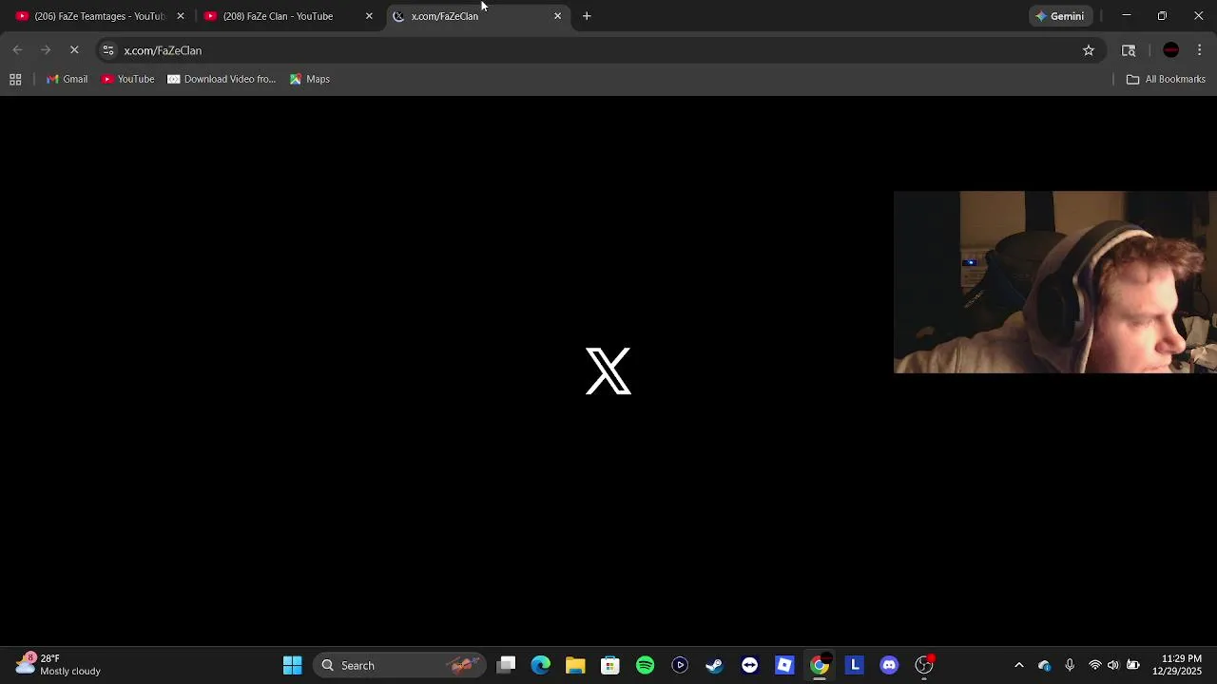Open the media player taskbar icon
Screen dimensions: 1217x684
(x=680, y=665)
